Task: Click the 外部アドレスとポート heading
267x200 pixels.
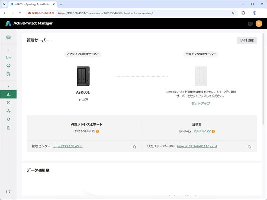Action: point(87,124)
